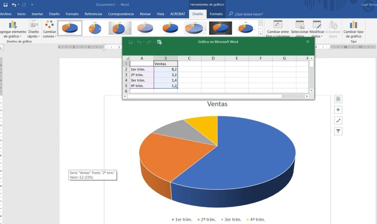Click the Undo arrow in title bar
Viewport: 377px width, 224px height.
pyautogui.click(x=14, y=5)
